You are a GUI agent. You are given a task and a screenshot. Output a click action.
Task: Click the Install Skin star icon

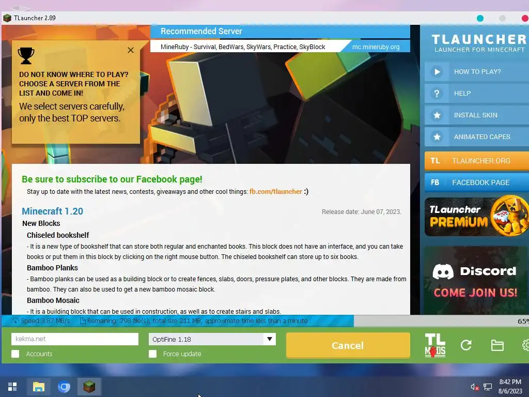437,115
